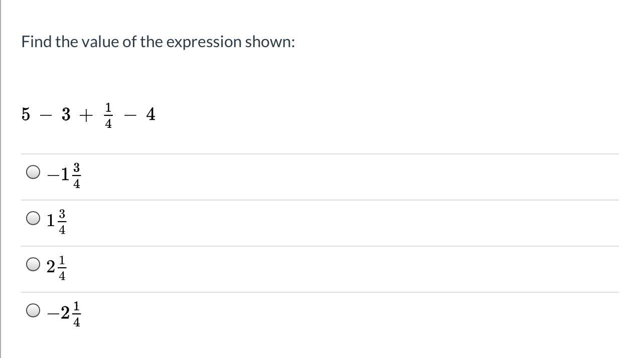Click the word "Find" starting the question
The image size is (639, 358).
36,42
